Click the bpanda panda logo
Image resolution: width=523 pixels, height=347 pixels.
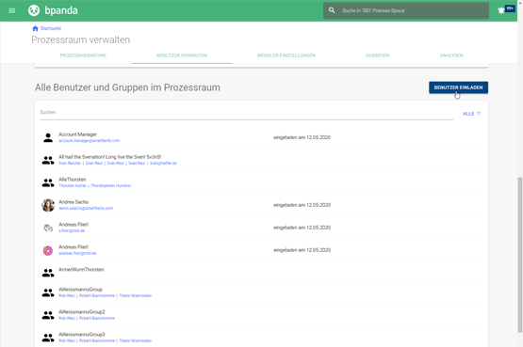pos(34,10)
